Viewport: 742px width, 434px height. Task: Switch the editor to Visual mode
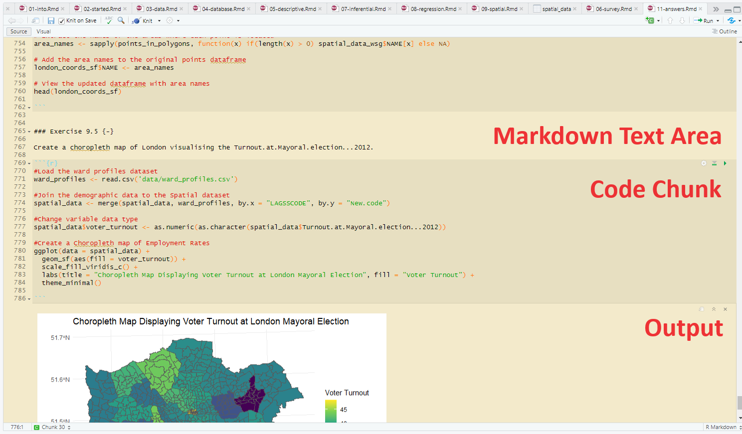coord(43,31)
